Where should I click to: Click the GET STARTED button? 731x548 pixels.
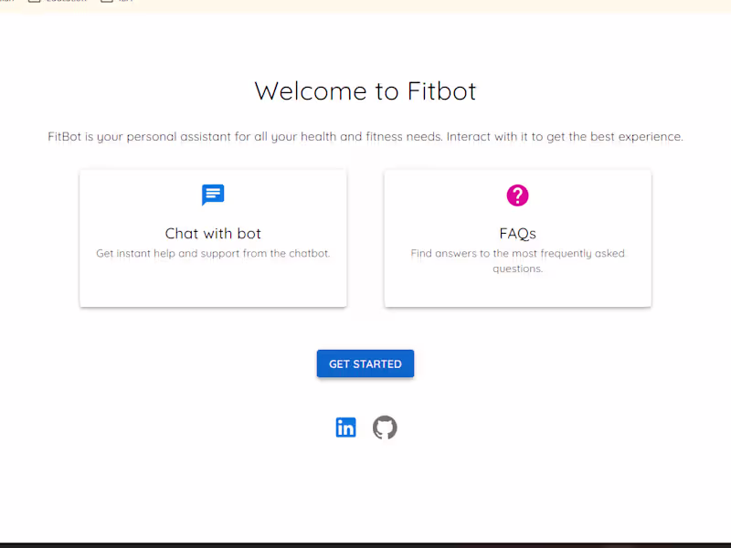365,364
